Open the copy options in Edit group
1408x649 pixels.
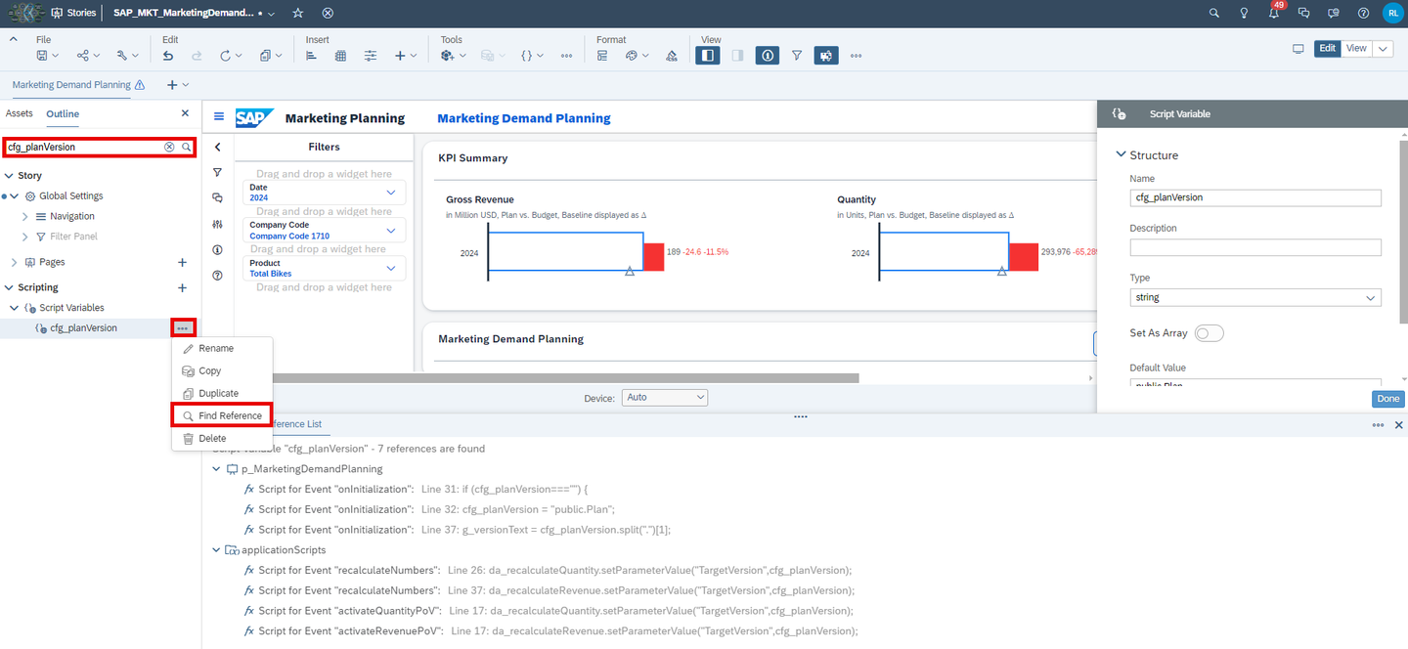265,56
